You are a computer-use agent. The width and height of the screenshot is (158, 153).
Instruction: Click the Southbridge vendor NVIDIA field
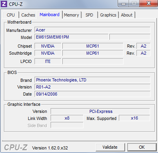click(x=48, y=53)
